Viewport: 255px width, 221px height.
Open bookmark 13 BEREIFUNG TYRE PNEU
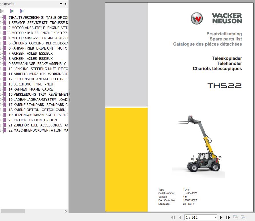(x=31, y=84)
